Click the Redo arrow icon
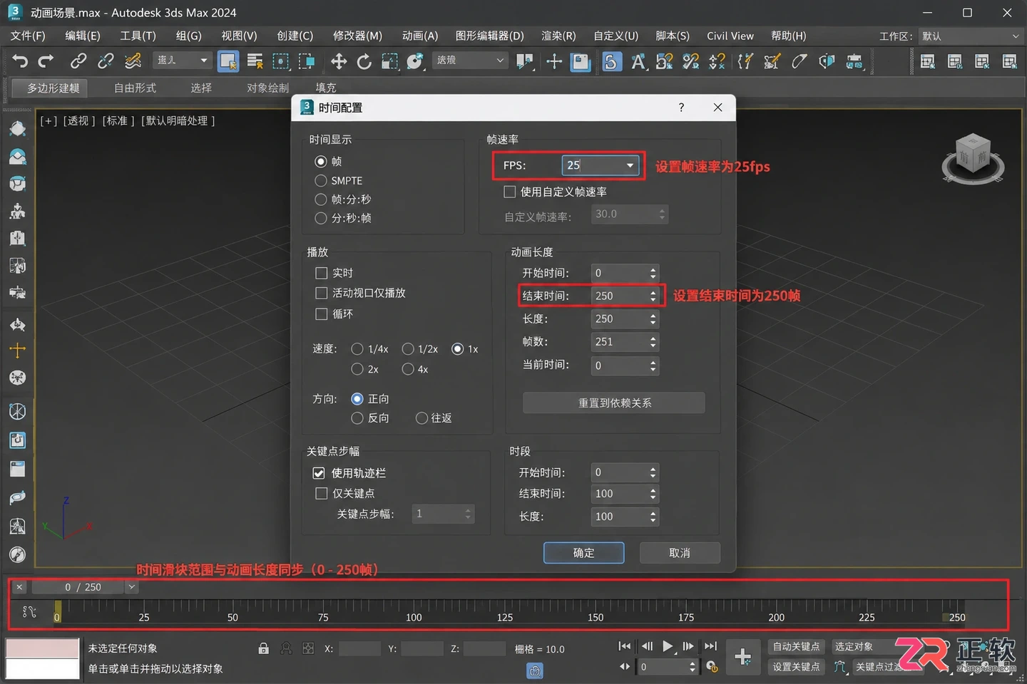This screenshot has width=1027, height=684. pos(46,62)
